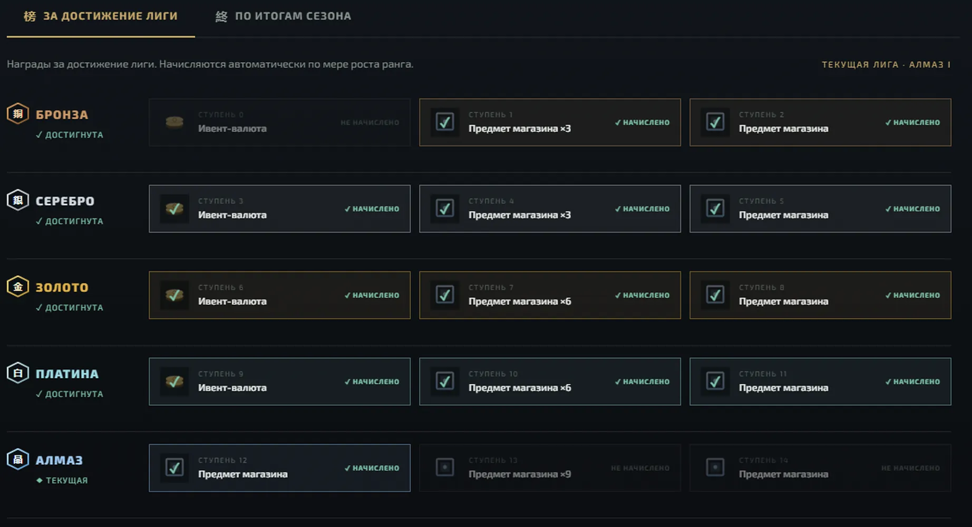
Task: Click «Ивент-валюта» in the Ступень 9 card
Action: (x=232, y=388)
